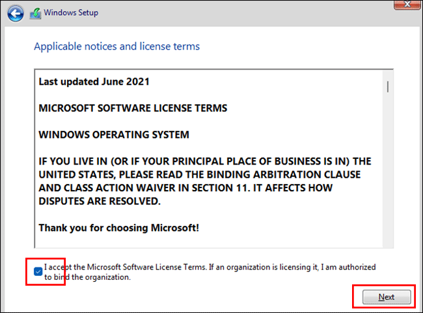Click the Windows Setup installer icon
The image size is (423, 313).
click(35, 14)
